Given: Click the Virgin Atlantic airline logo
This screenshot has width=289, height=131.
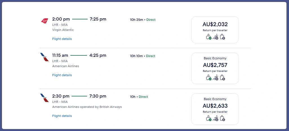Looking at the screenshot, I should coord(45,21).
